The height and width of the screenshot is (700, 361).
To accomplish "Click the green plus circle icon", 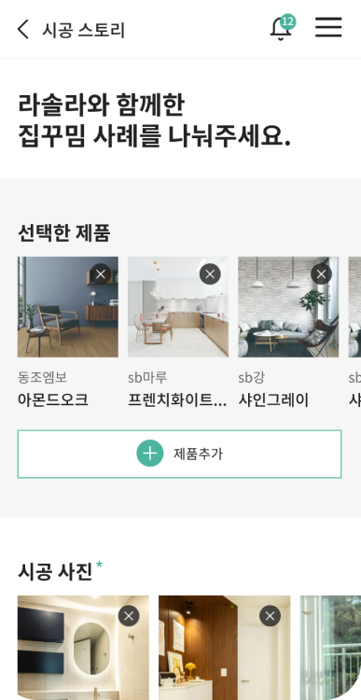I will (x=150, y=454).
